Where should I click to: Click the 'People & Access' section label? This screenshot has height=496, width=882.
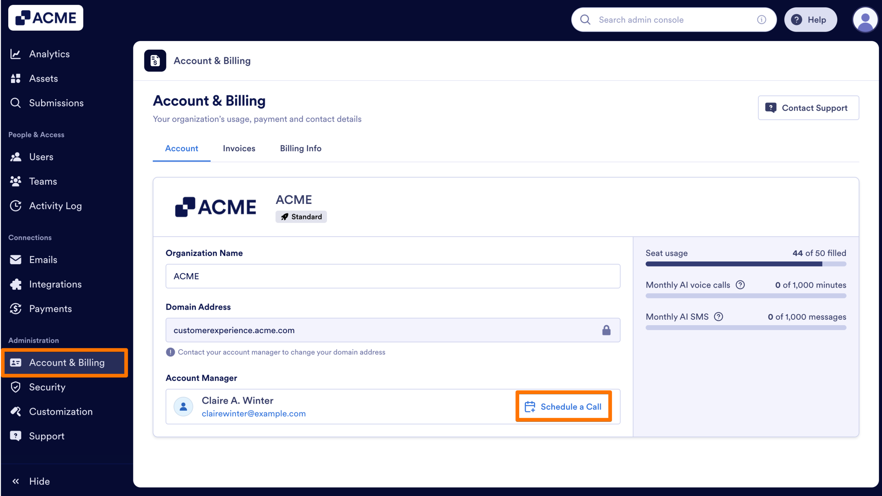36,135
